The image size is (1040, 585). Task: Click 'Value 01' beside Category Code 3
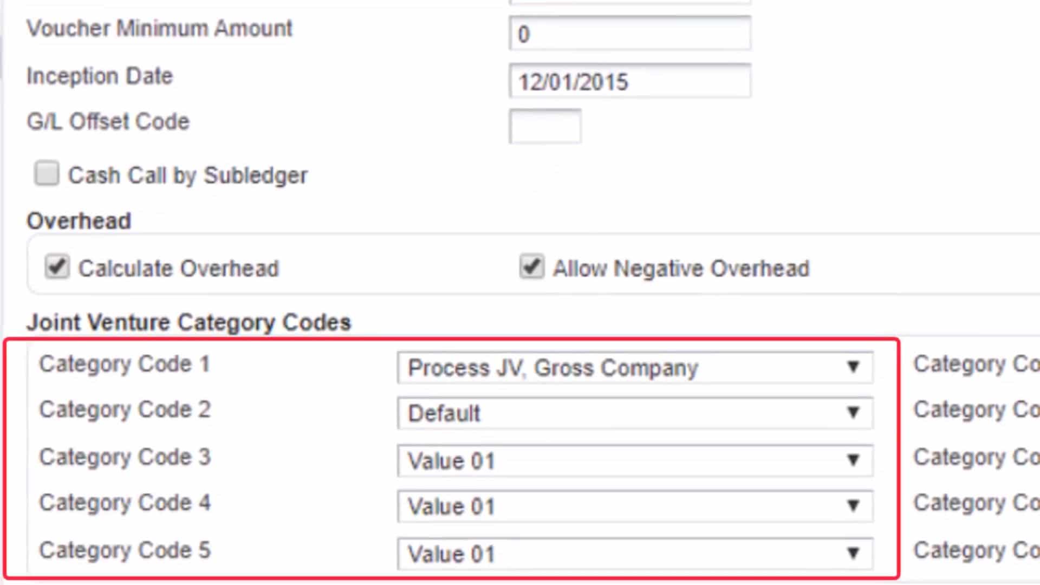coord(451,461)
